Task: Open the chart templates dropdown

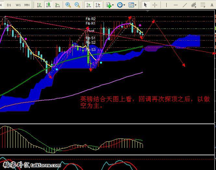Action: pyautogui.click(x=132, y=5)
